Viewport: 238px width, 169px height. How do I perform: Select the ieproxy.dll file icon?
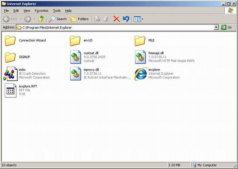click(75, 74)
